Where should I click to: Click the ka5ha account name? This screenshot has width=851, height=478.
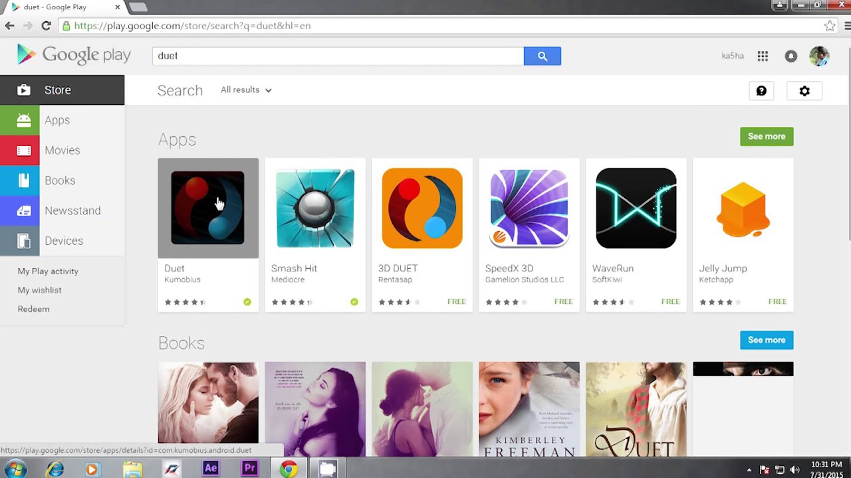tap(733, 56)
